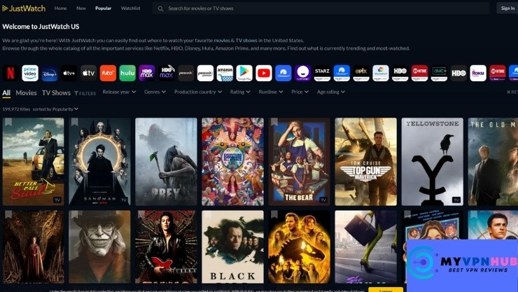Screen dimensions: 518x292
Task: Focus the movies or TV shows search field
Action: click(322, 8)
